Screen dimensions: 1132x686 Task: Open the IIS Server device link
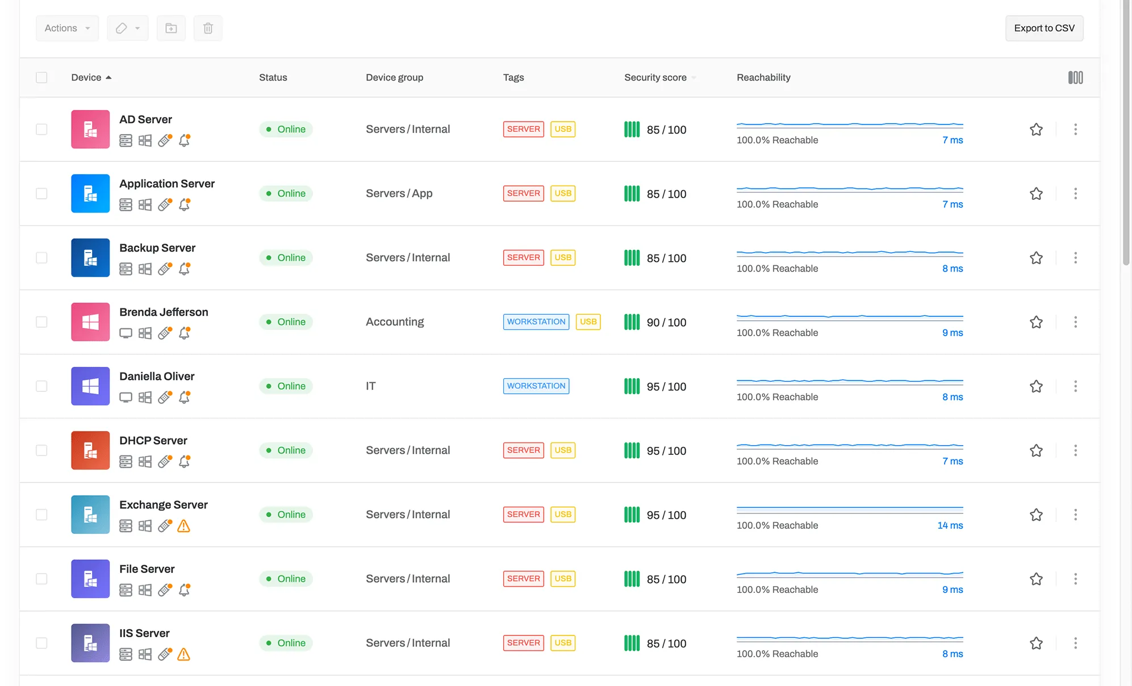pyautogui.click(x=144, y=633)
